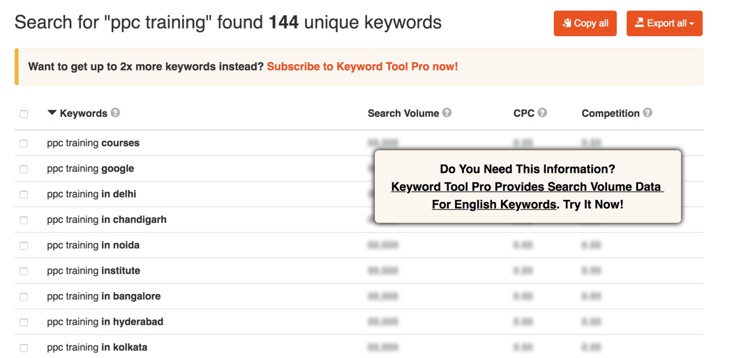Screen dimensions: 739x358
Task: Check the box for ppc training courses
Action: 24,144
